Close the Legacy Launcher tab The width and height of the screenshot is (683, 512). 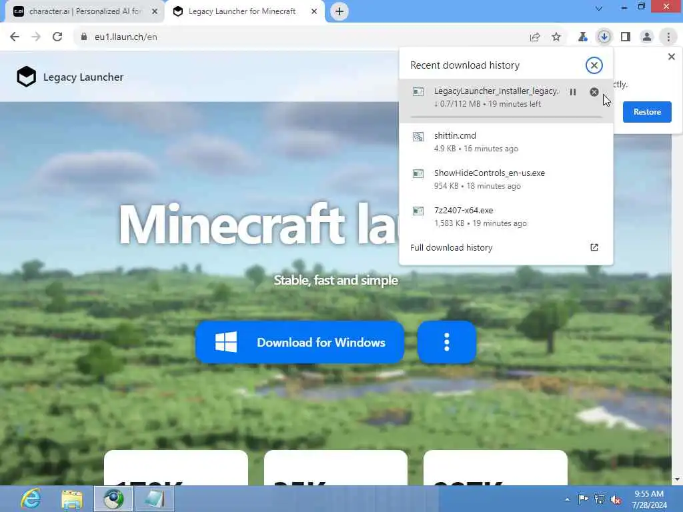coord(314,11)
